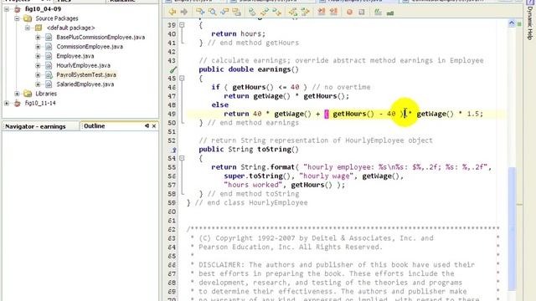Screen dimensions: 536x301
Task: Select BasePlusCommissionEmployee.java in the tree
Action: pos(100,37)
